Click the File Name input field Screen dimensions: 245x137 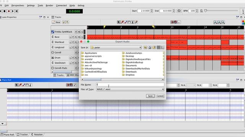coord(130,84)
